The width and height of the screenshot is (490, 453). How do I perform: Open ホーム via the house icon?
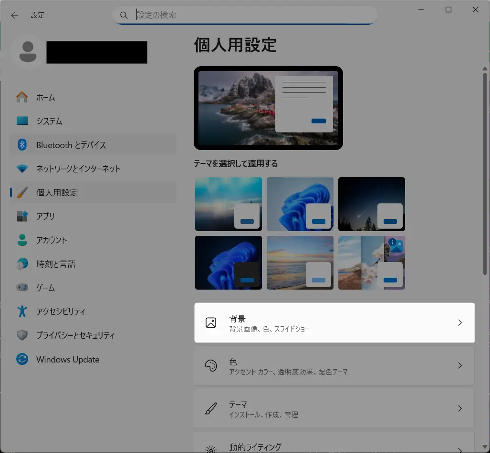click(22, 97)
